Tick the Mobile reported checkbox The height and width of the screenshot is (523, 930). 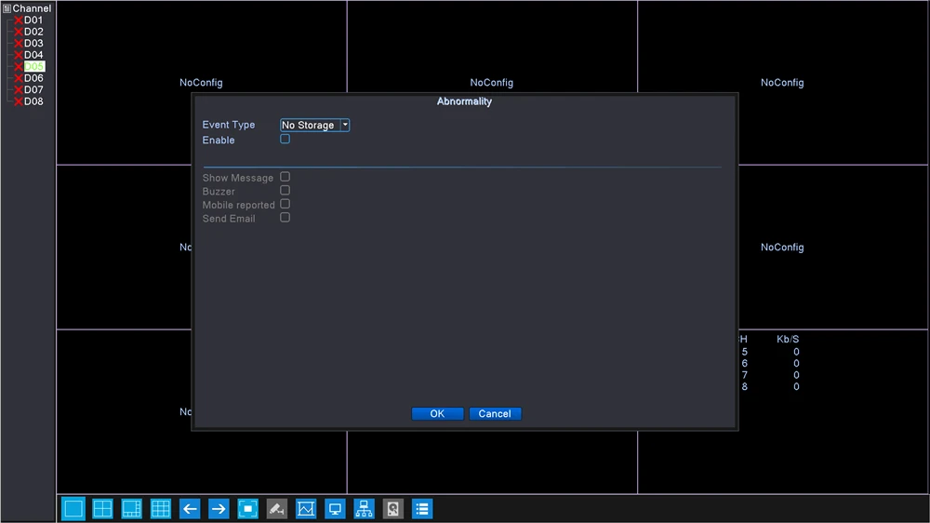click(286, 204)
